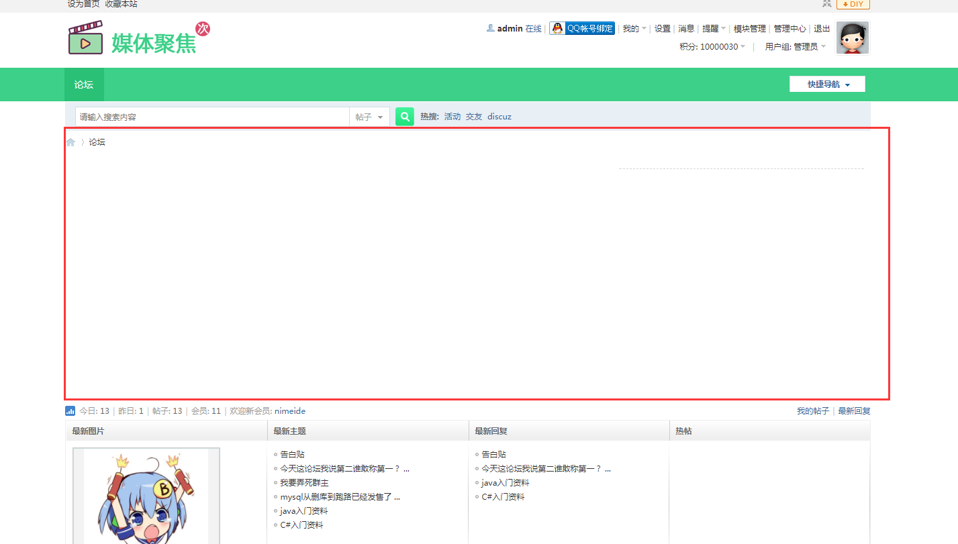Image resolution: width=958 pixels, height=544 pixels.
Task: Open C#入门资料 in 最新回复 list
Action: 503,497
